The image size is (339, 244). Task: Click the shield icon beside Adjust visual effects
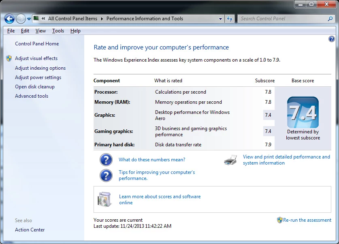9,58
